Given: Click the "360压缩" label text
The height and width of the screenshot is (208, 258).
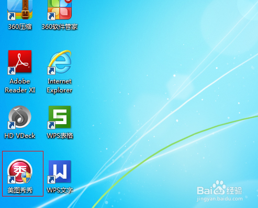Looking at the screenshot, I should [x=20, y=27].
